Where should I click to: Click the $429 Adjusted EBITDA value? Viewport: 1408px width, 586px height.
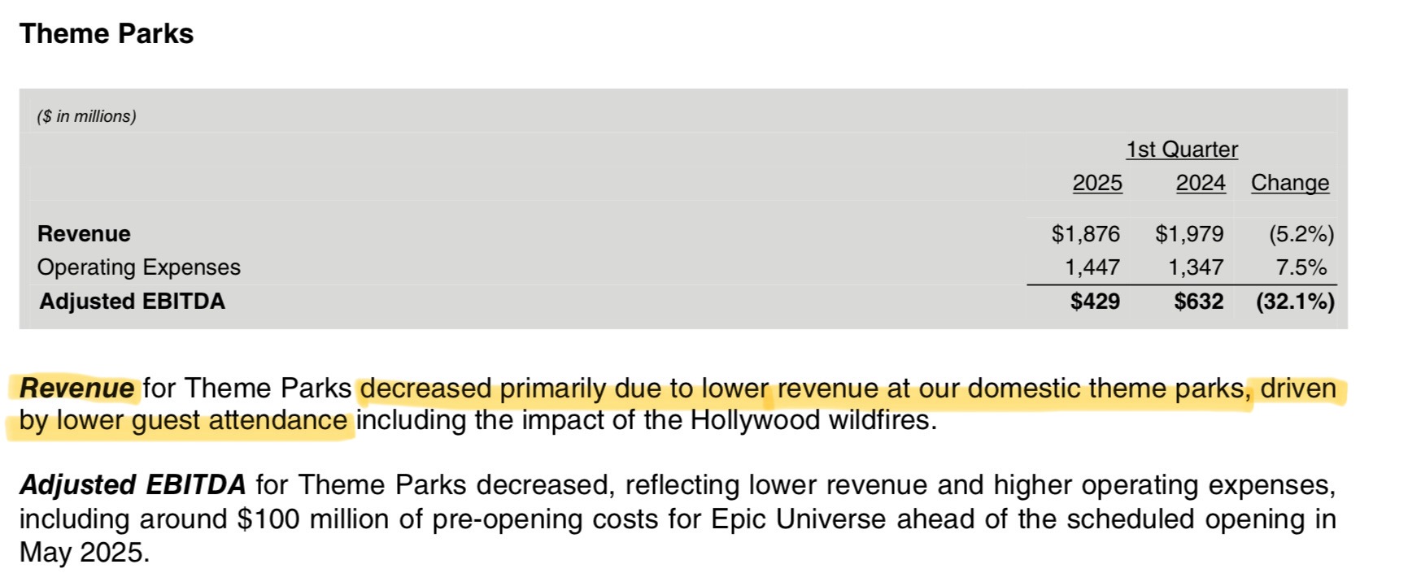click(1095, 302)
